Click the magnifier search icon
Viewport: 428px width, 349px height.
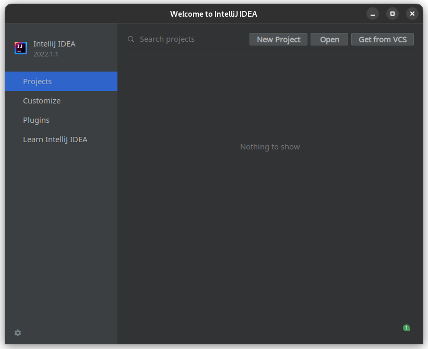(x=131, y=39)
